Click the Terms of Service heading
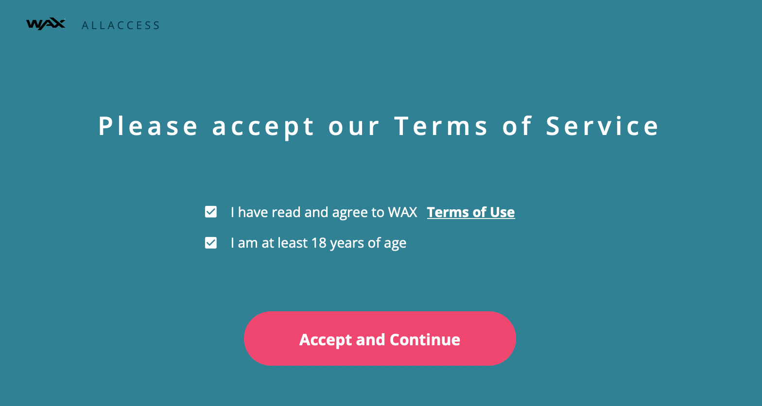The image size is (762, 406). [379, 126]
